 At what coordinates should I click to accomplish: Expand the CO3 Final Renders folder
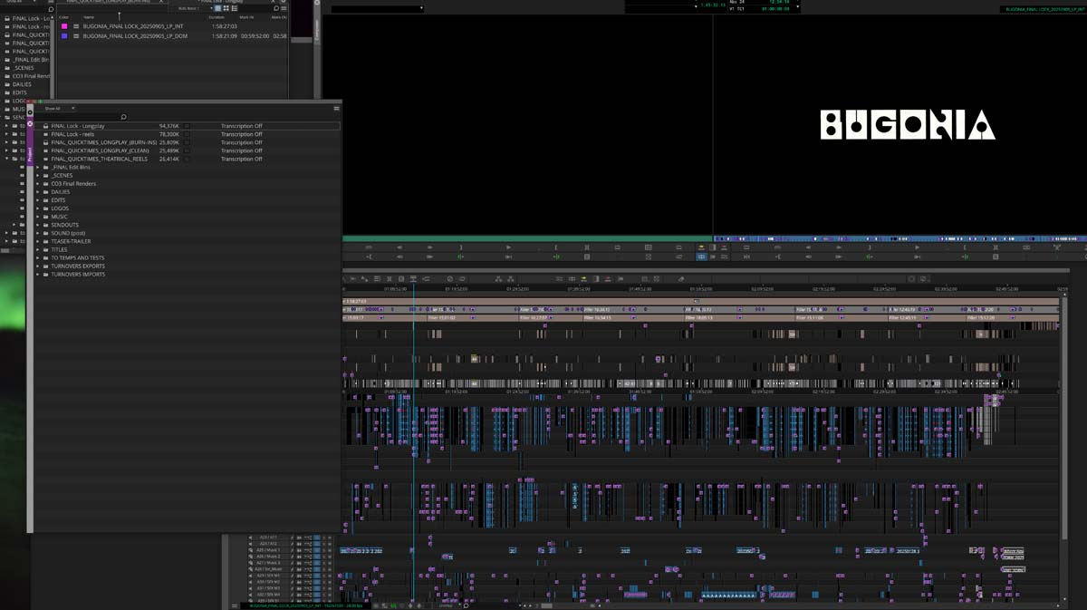click(38, 184)
